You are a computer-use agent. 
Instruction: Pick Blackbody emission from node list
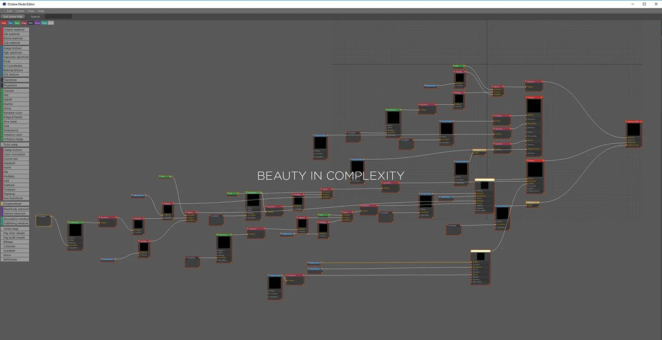(x=15, y=209)
